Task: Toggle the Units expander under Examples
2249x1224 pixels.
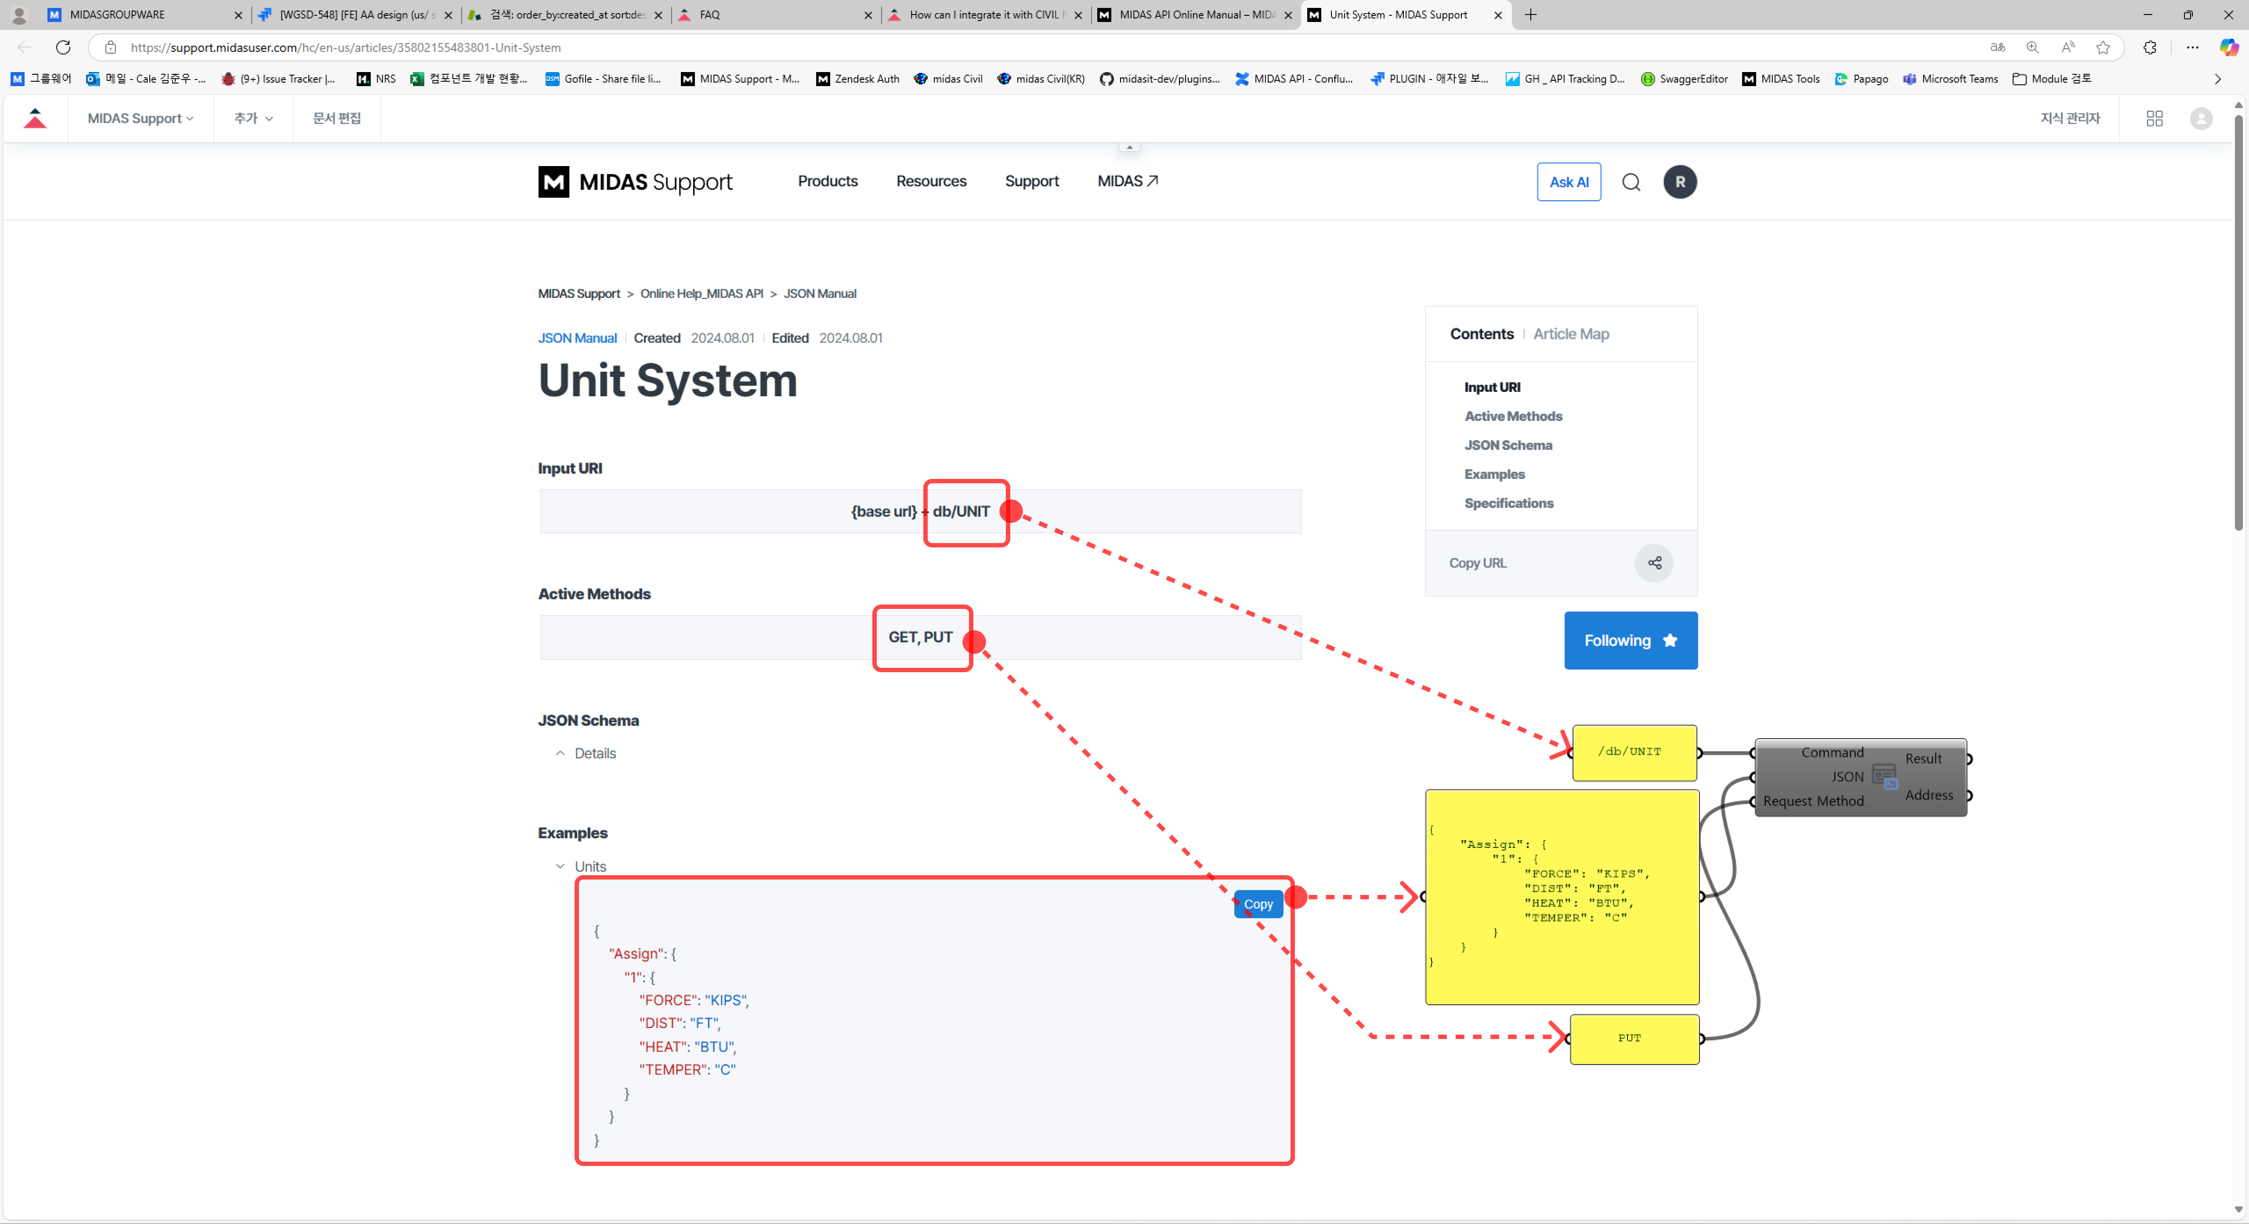Action: 581,866
